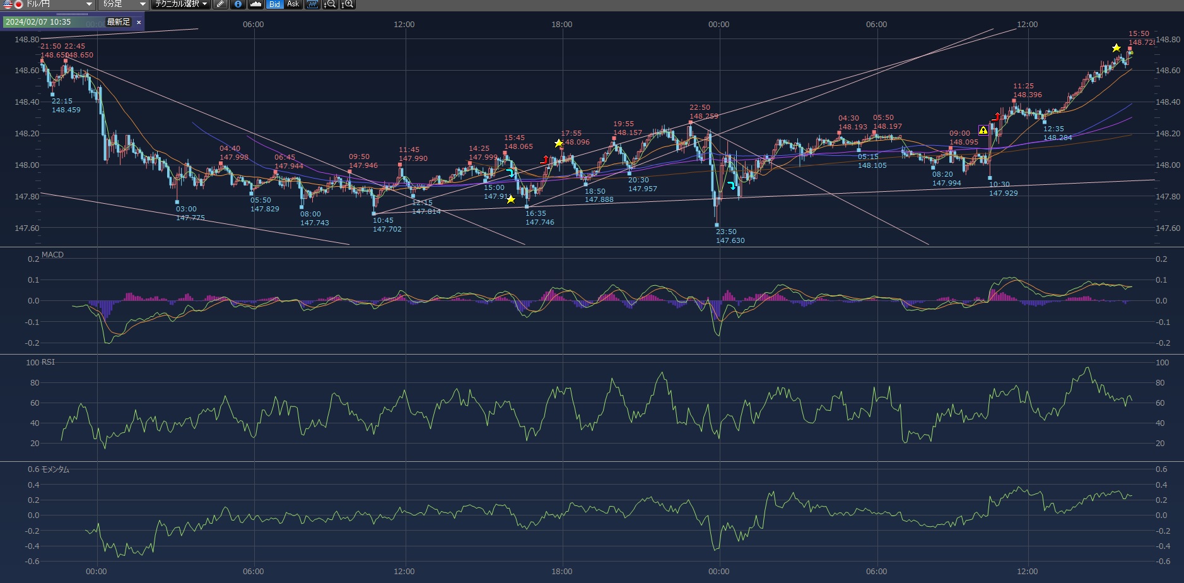Expand the テクニカル選択 technical indicator menu
The height and width of the screenshot is (583, 1184).
(x=181, y=4)
